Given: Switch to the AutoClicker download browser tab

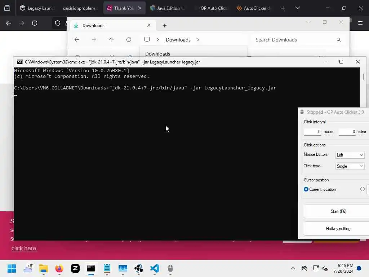Looking at the screenshot, I should pos(254,8).
